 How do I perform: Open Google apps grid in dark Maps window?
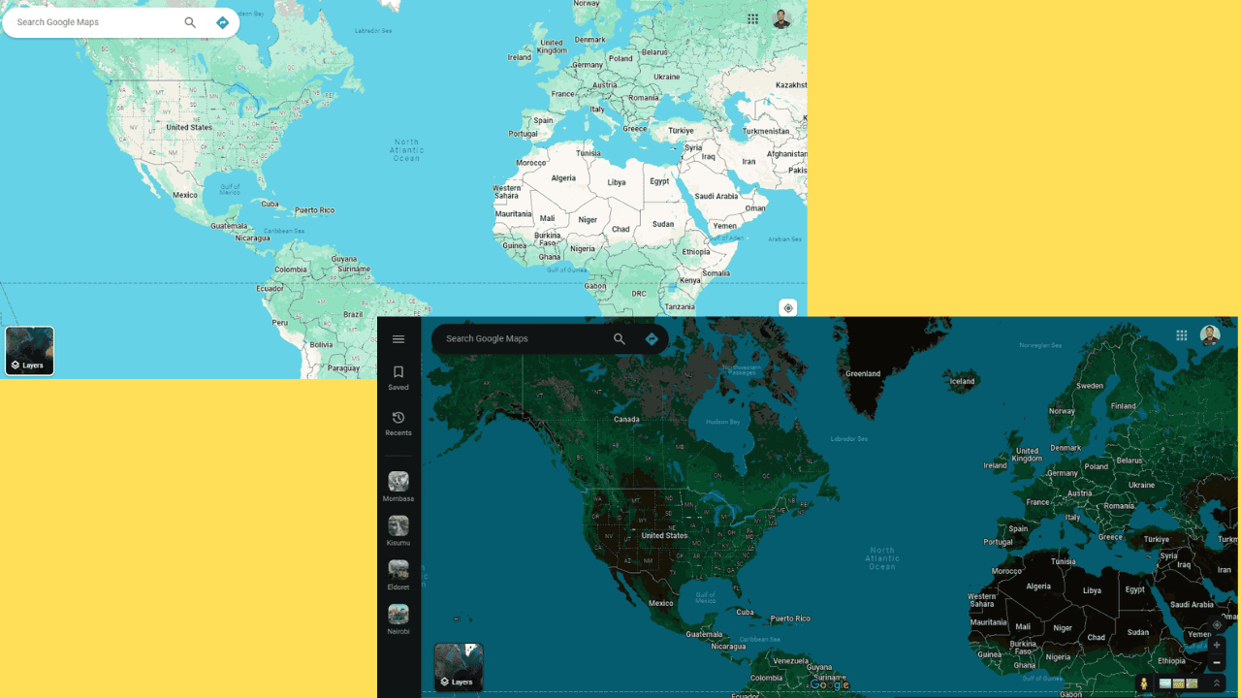coord(1182,335)
